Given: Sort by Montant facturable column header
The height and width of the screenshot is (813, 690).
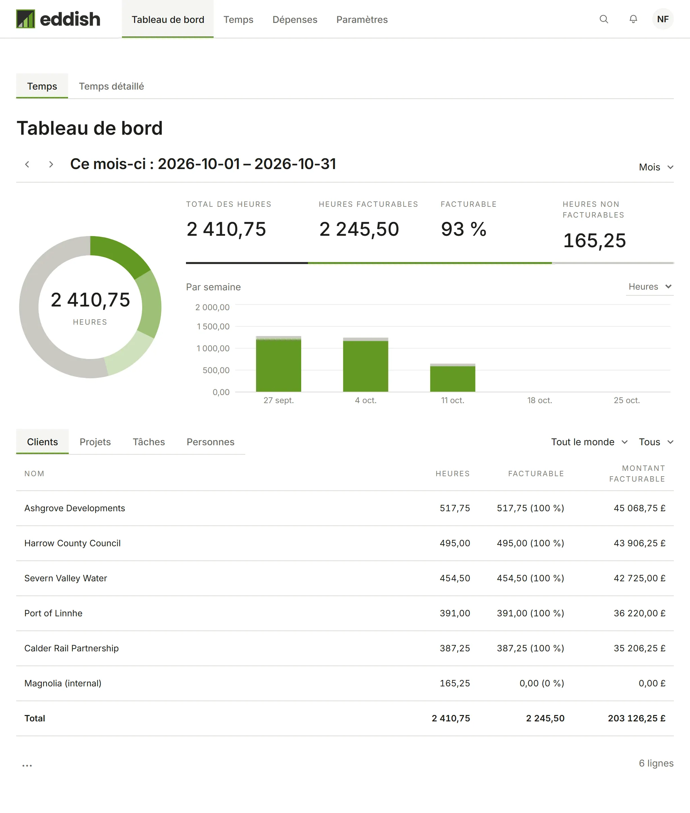Looking at the screenshot, I should (x=637, y=474).
